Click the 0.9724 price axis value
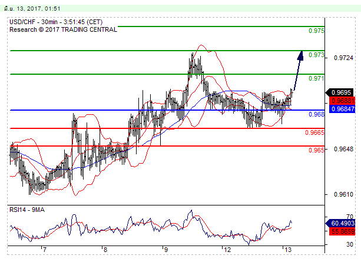 (343, 58)
